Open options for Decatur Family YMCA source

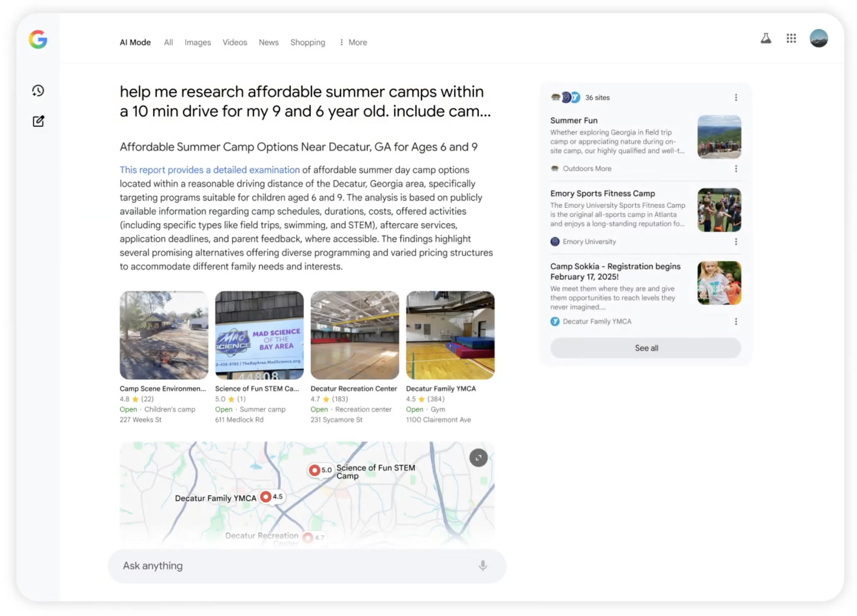pos(735,321)
